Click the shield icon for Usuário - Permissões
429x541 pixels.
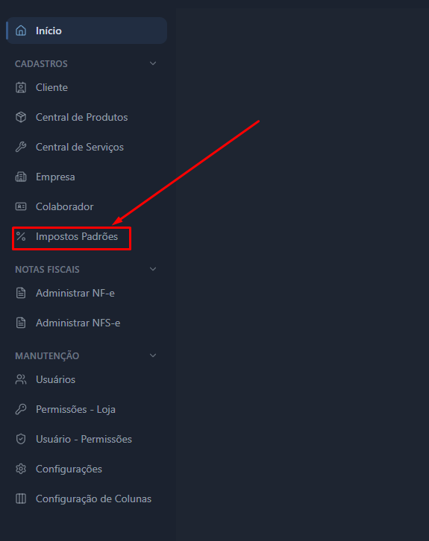(21, 439)
